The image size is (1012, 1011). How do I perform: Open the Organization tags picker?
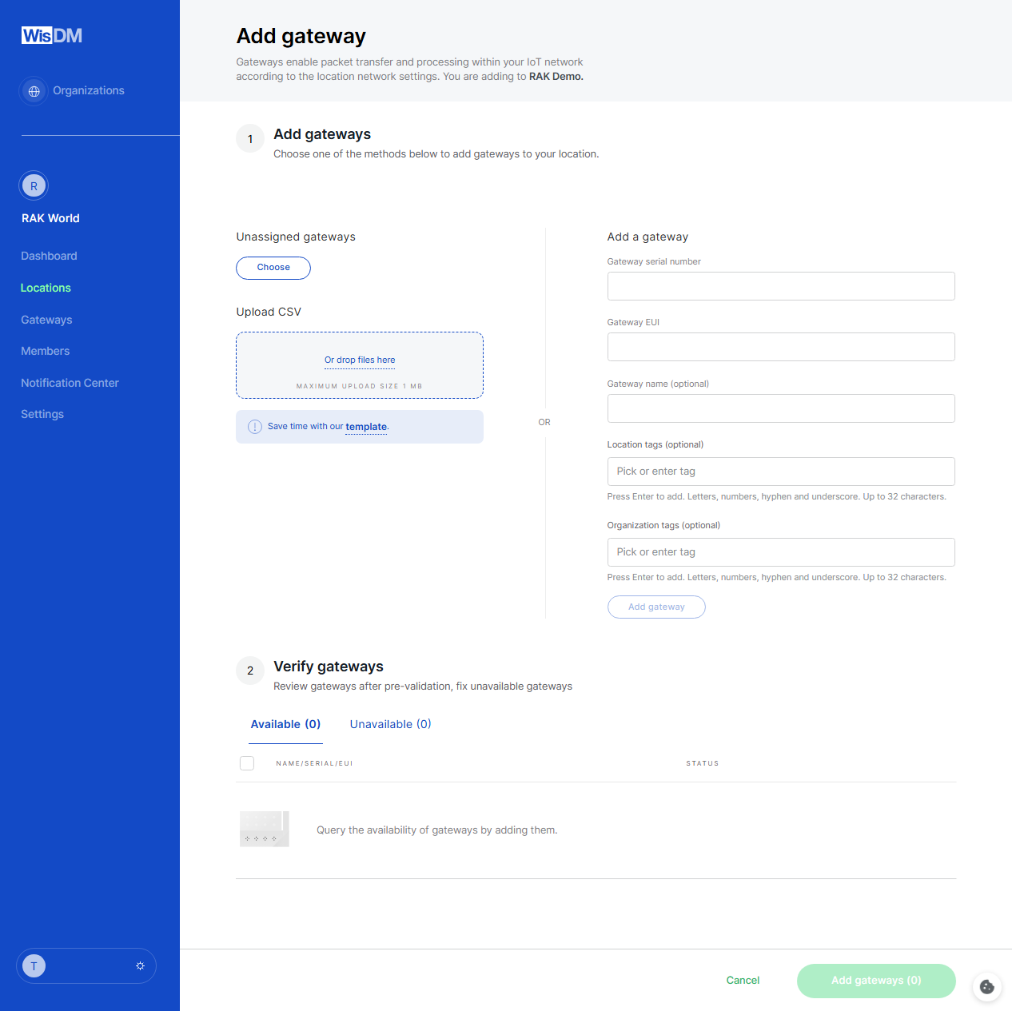pyautogui.click(x=781, y=552)
